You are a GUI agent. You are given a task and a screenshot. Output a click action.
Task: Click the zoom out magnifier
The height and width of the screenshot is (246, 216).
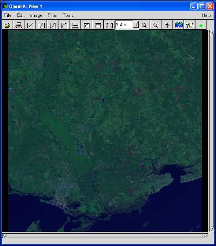pos(156,25)
